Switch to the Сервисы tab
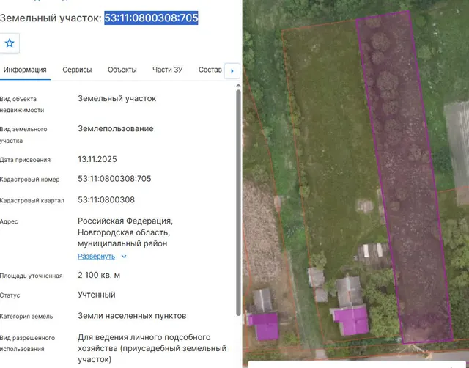The height and width of the screenshot is (368, 469). [77, 70]
